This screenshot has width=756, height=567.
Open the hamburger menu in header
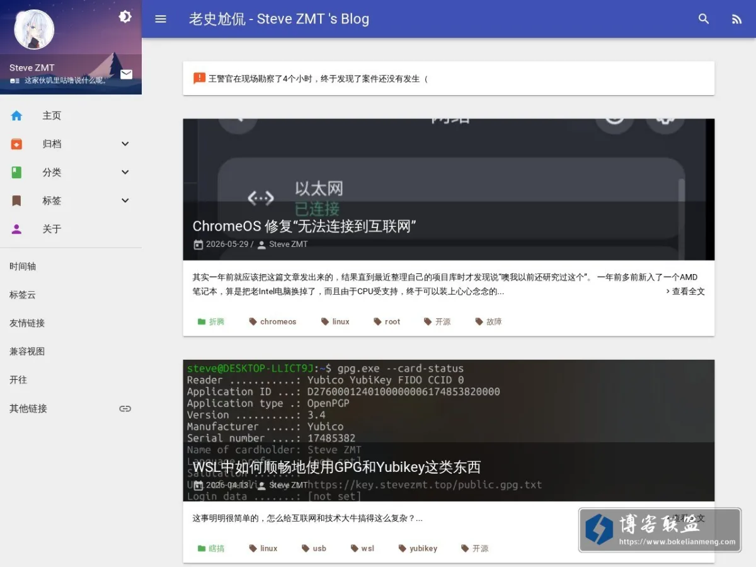pos(161,19)
